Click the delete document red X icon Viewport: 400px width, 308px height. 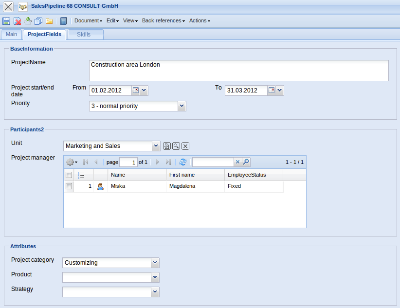click(x=17, y=21)
